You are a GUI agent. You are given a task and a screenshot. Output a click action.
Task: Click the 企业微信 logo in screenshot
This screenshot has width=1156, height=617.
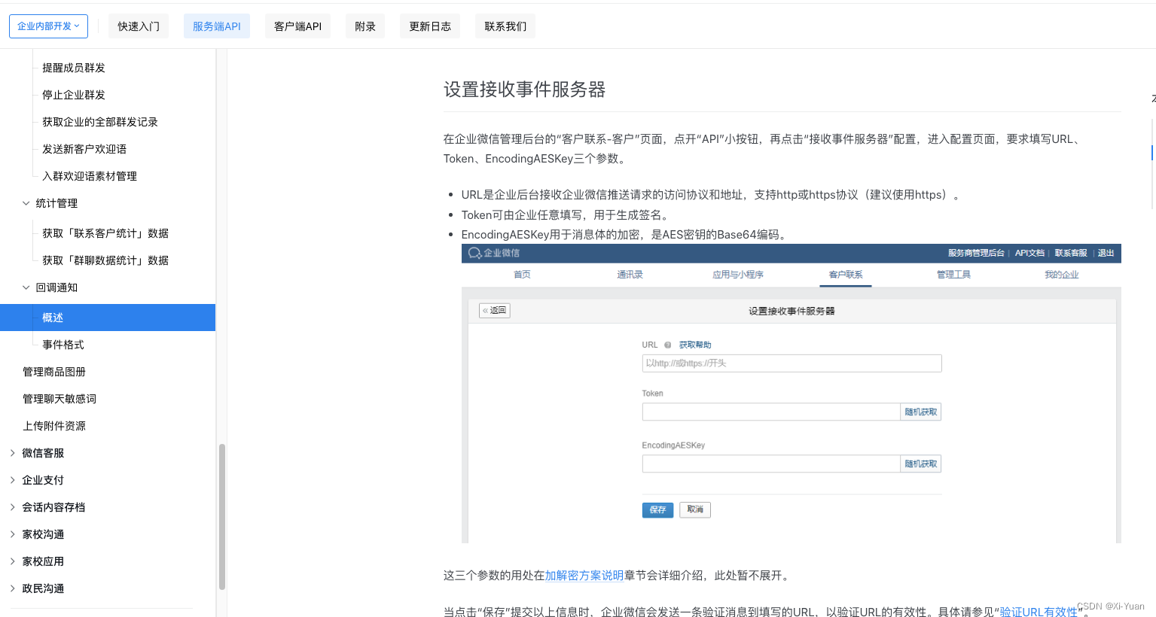pyautogui.click(x=494, y=253)
